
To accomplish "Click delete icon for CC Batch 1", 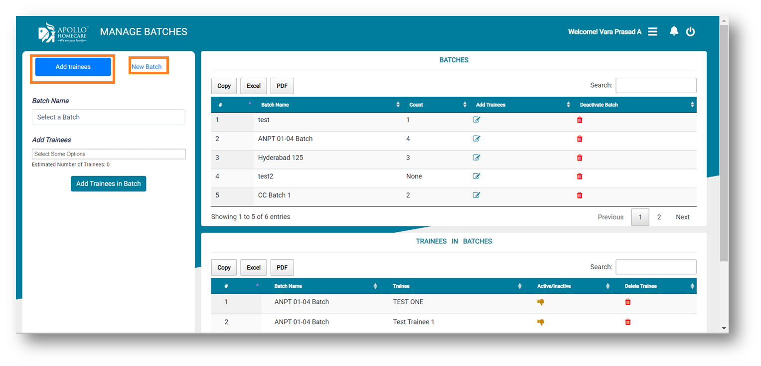I will pyautogui.click(x=580, y=195).
